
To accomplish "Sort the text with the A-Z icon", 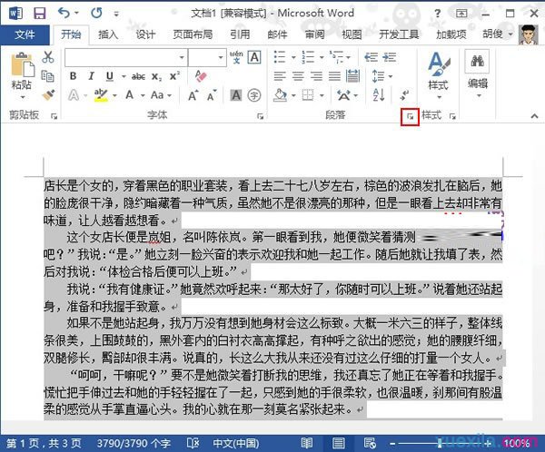I will 378,94.
